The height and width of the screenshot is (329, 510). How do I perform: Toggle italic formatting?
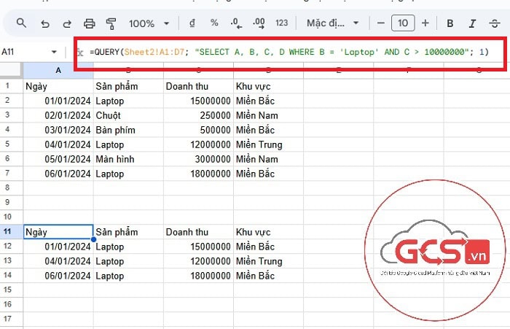[x=473, y=23]
